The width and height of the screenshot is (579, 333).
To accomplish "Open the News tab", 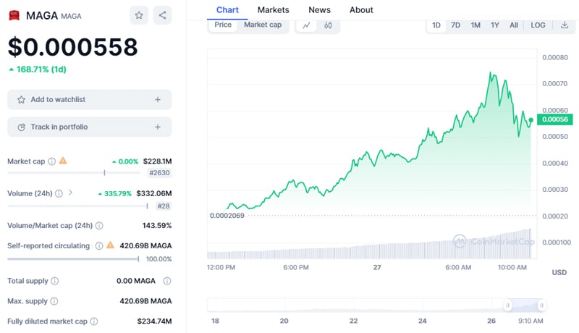I will point(319,10).
